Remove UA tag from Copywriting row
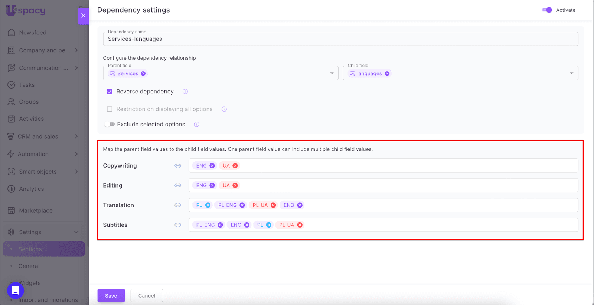This screenshot has height=305, width=594. [x=235, y=166]
